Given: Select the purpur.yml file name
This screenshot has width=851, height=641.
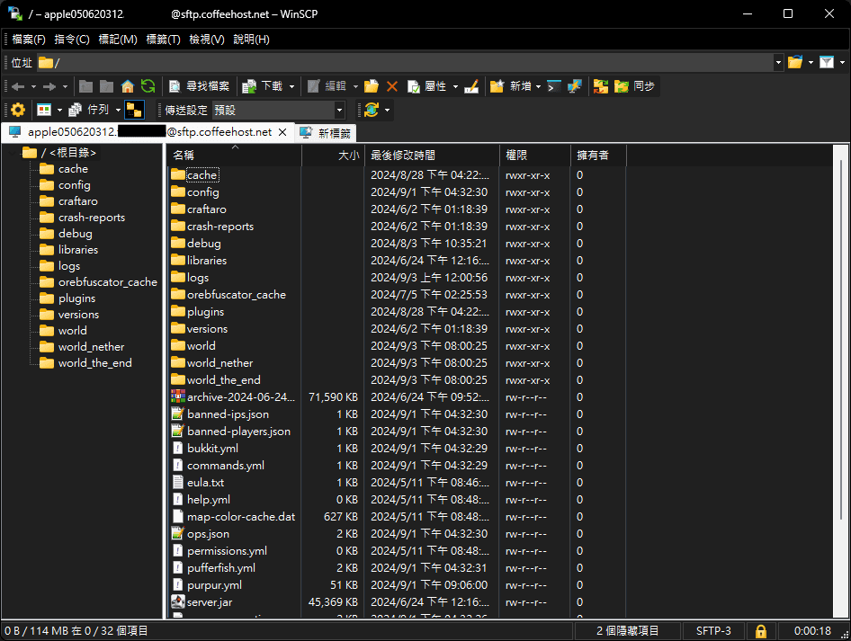Looking at the screenshot, I should click(214, 585).
